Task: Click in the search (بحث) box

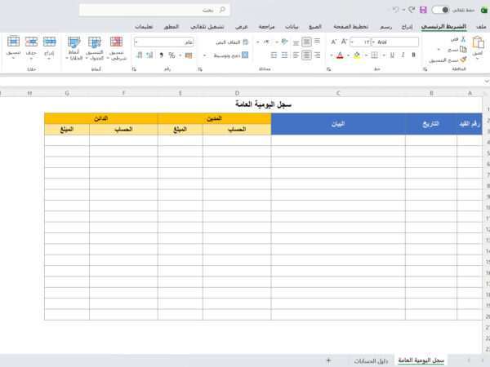Action: (155, 10)
